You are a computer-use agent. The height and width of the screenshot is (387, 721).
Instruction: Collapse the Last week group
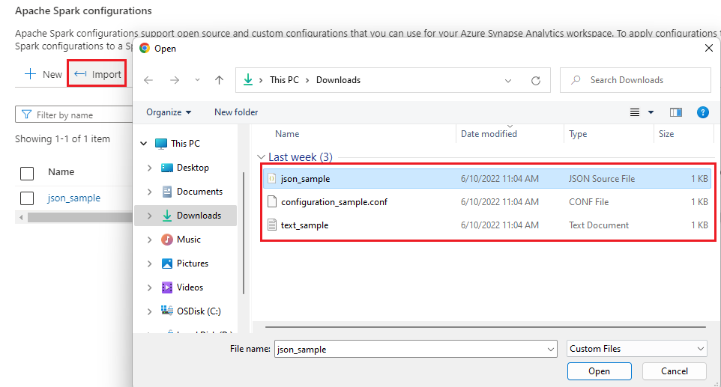pyautogui.click(x=261, y=157)
